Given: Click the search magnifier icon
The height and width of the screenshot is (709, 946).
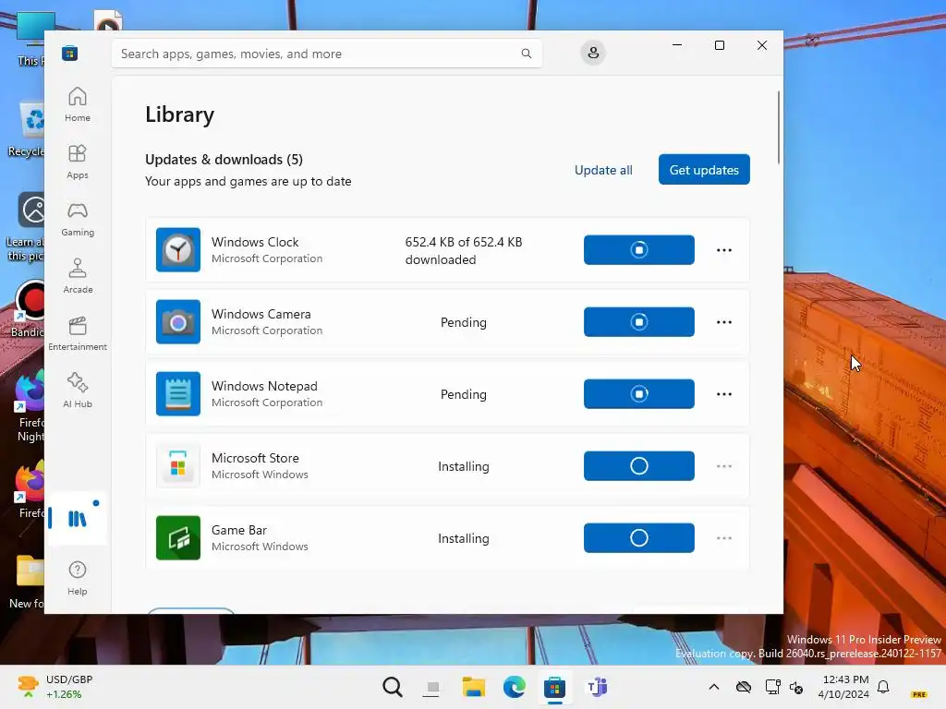Looking at the screenshot, I should 526,54.
